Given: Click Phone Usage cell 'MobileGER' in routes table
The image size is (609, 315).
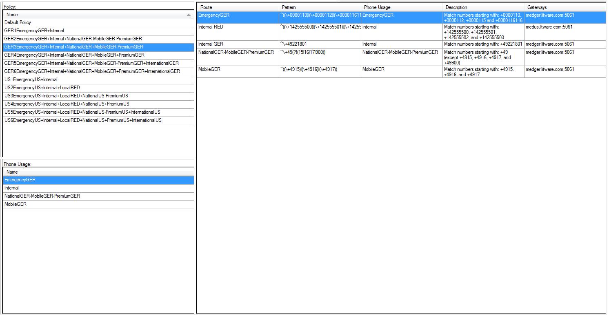Looking at the screenshot, I should 402,72.
